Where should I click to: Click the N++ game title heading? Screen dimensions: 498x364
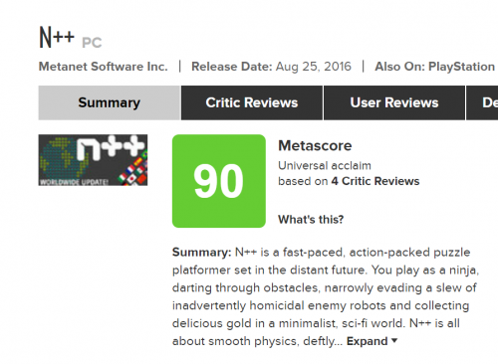point(57,37)
